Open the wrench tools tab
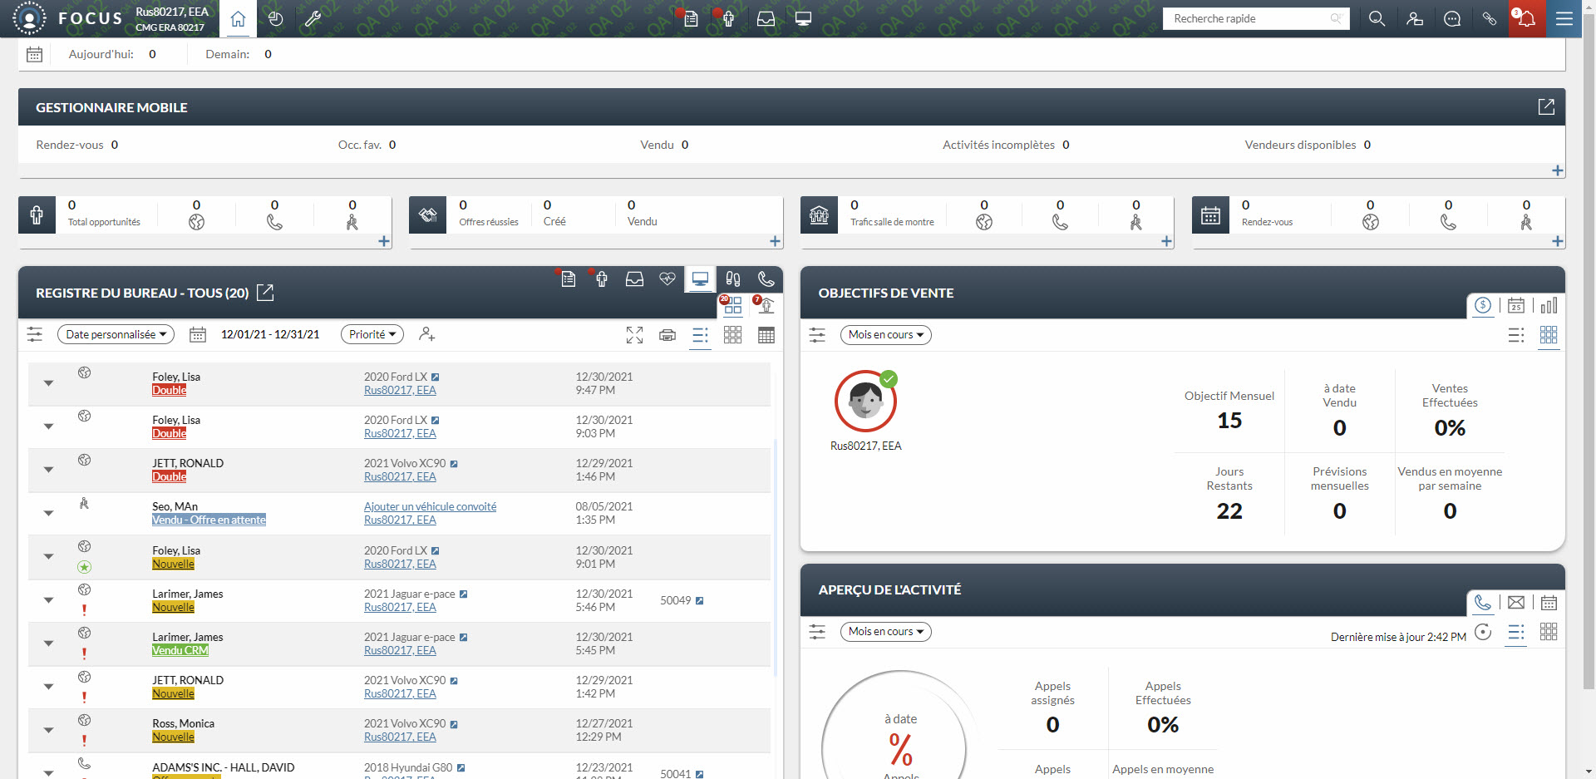 313,18
